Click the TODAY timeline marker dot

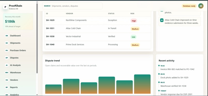tap(159, 91)
